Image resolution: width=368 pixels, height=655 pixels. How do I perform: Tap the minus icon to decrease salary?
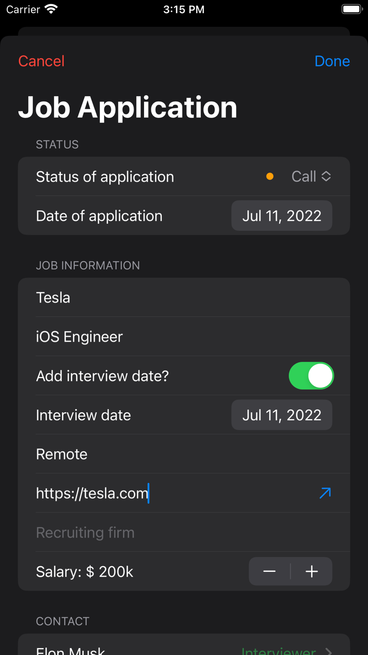coord(269,571)
